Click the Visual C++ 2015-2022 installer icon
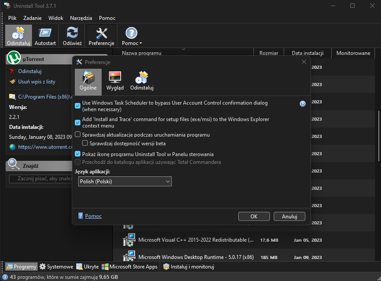The image size is (381, 281). pos(129,240)
